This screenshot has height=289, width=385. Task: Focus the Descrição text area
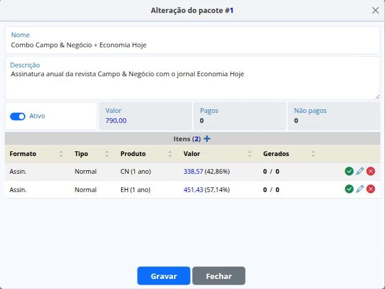click(192, 78)
